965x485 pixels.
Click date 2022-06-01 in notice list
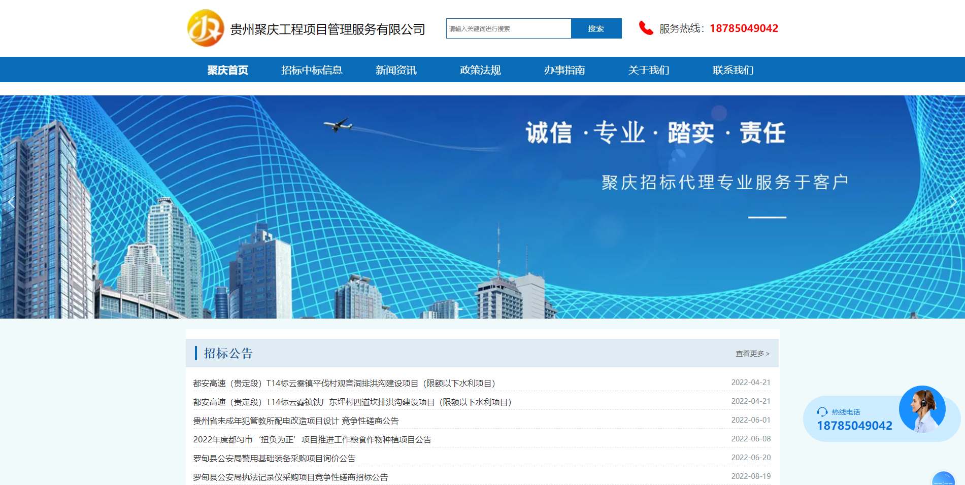click(751, 420)
